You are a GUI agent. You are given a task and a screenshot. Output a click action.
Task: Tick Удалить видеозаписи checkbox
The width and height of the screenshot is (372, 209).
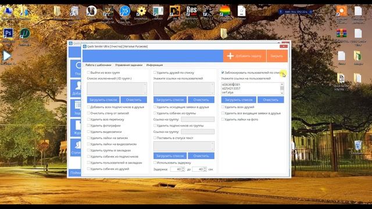coord(88,132)
